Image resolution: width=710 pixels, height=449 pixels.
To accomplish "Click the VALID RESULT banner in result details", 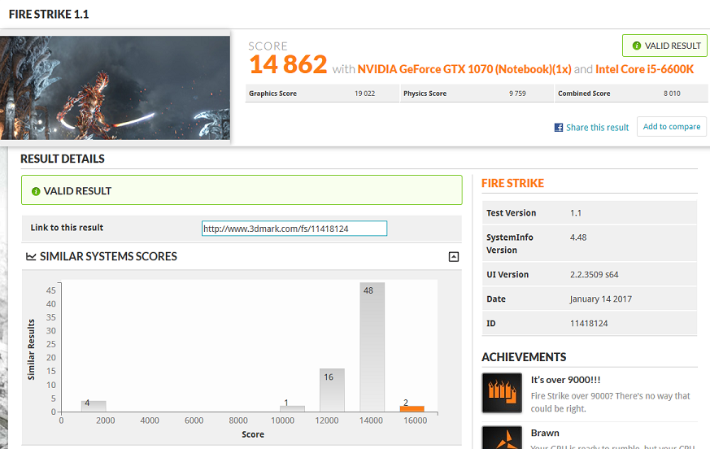I will 242,190.
